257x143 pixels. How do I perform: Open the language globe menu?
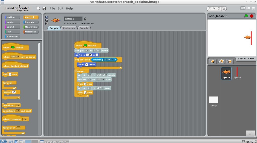tap(38, 8)
